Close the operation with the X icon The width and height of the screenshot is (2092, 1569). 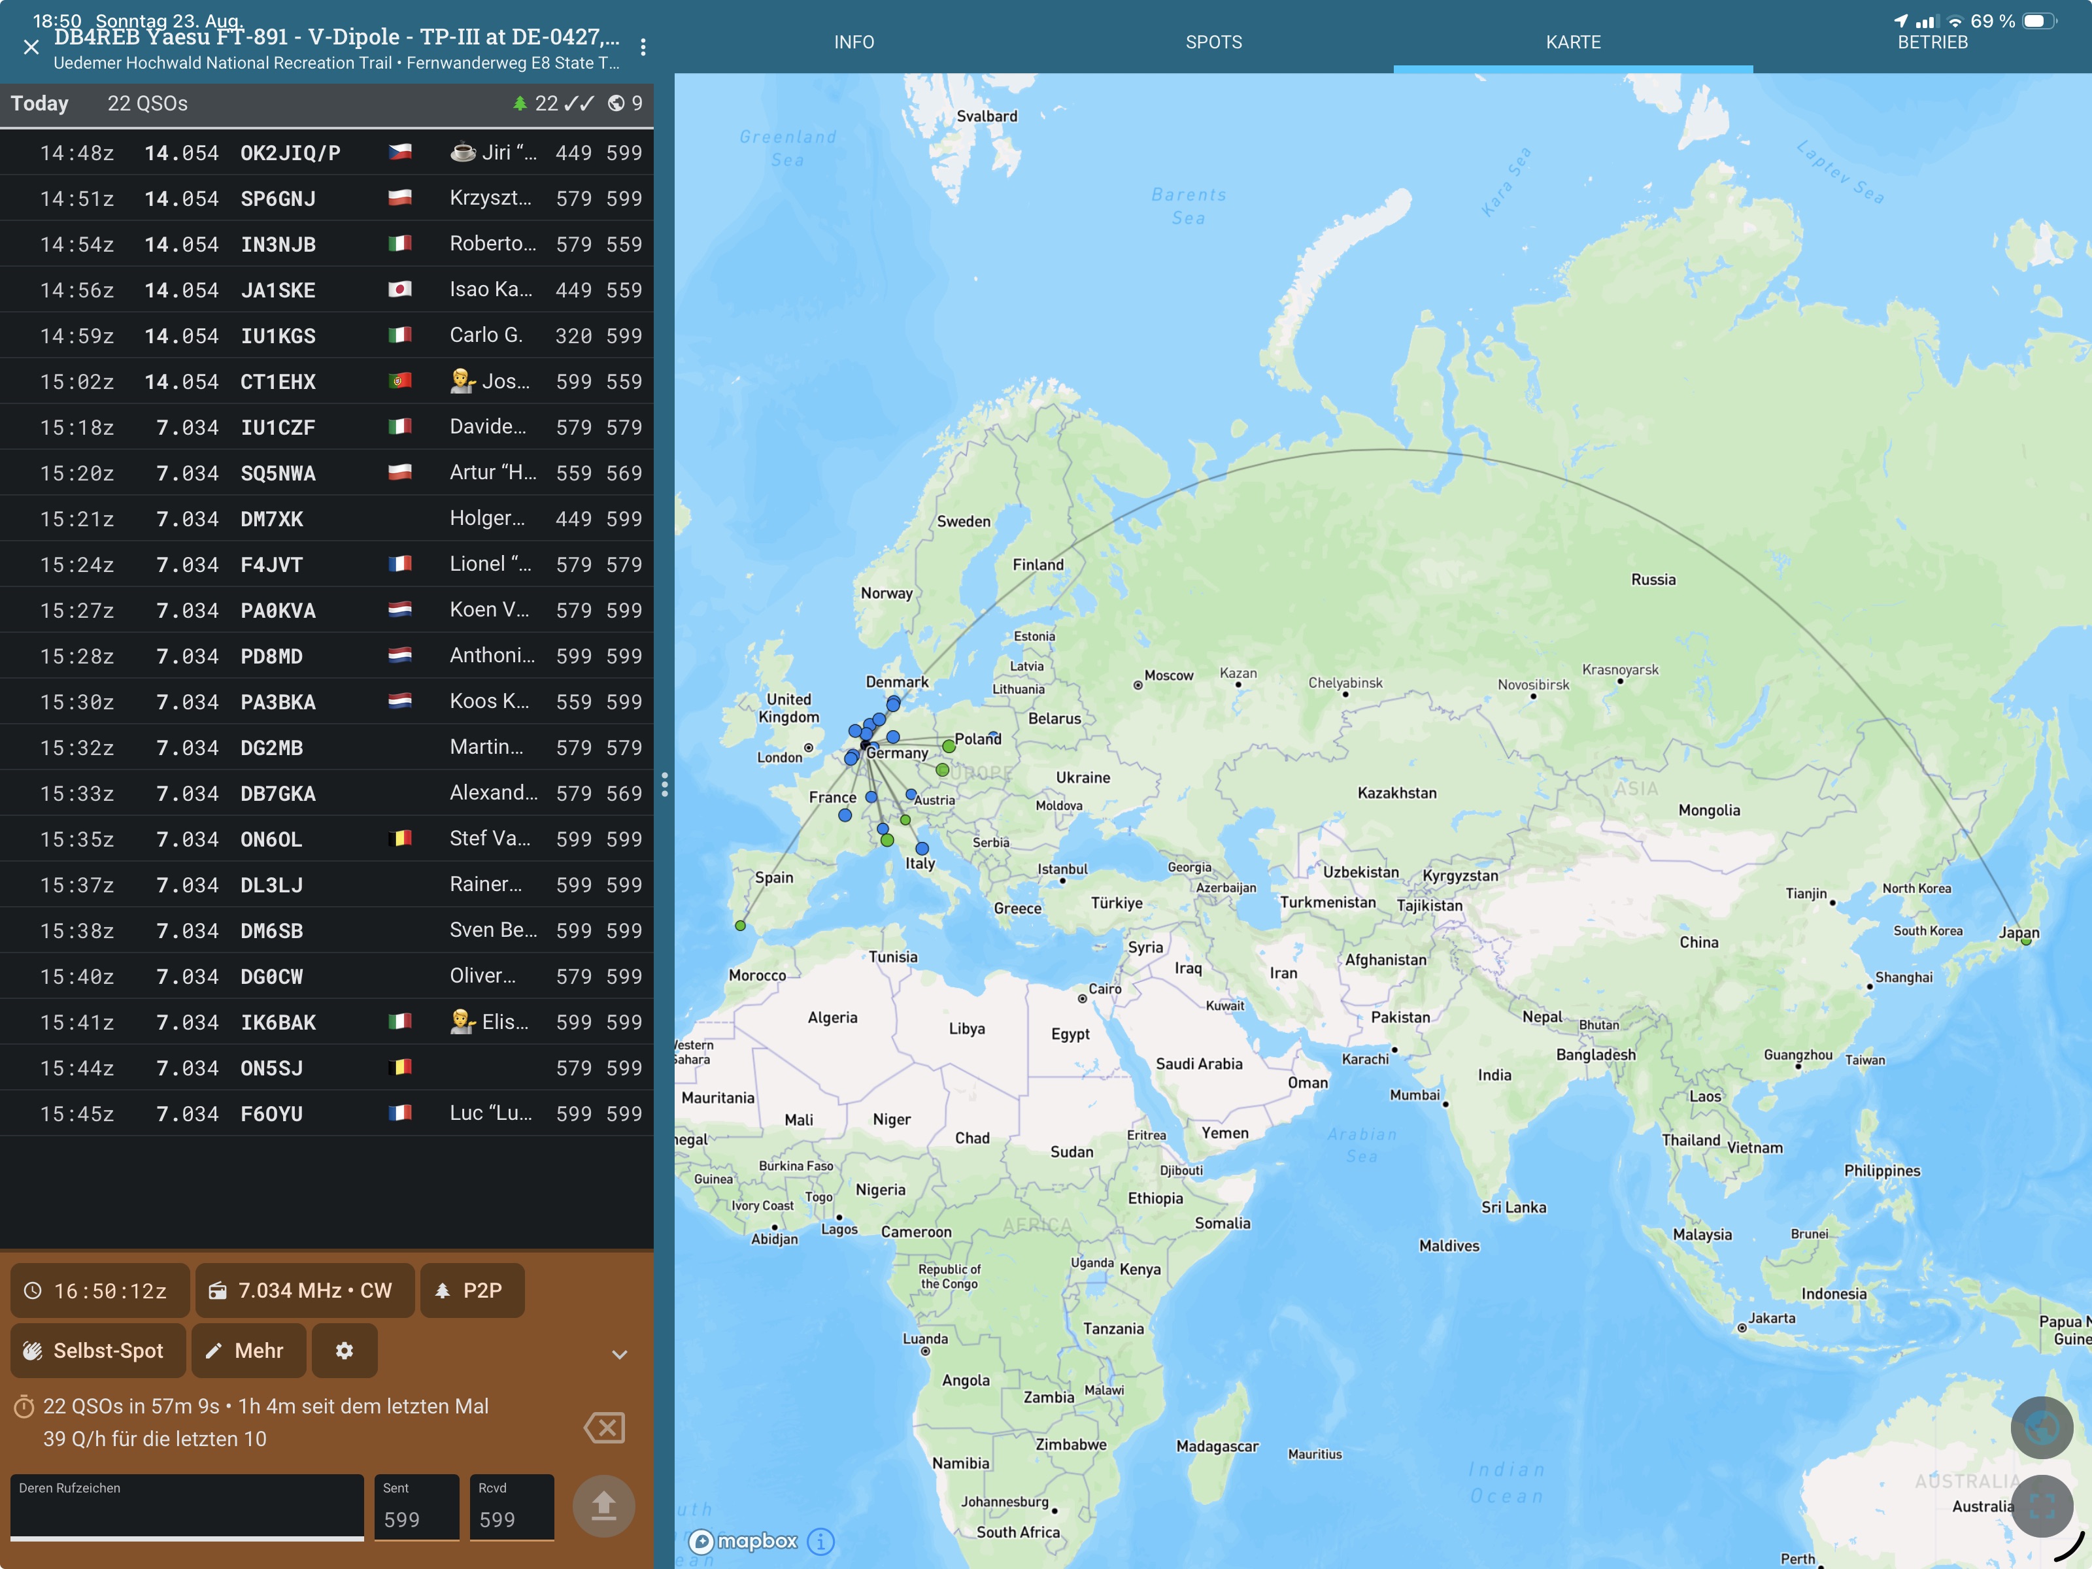click(x=31, y=47)
